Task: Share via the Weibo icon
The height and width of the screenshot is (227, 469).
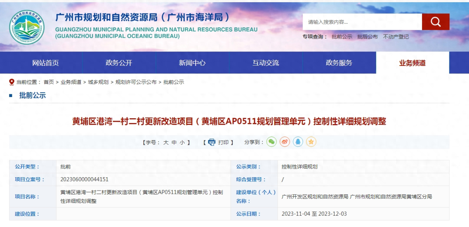Action: [x=285, y=142]
